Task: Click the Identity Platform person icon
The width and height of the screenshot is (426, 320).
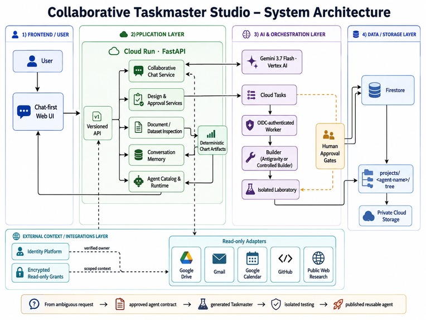Action: (x=20, y=251)
